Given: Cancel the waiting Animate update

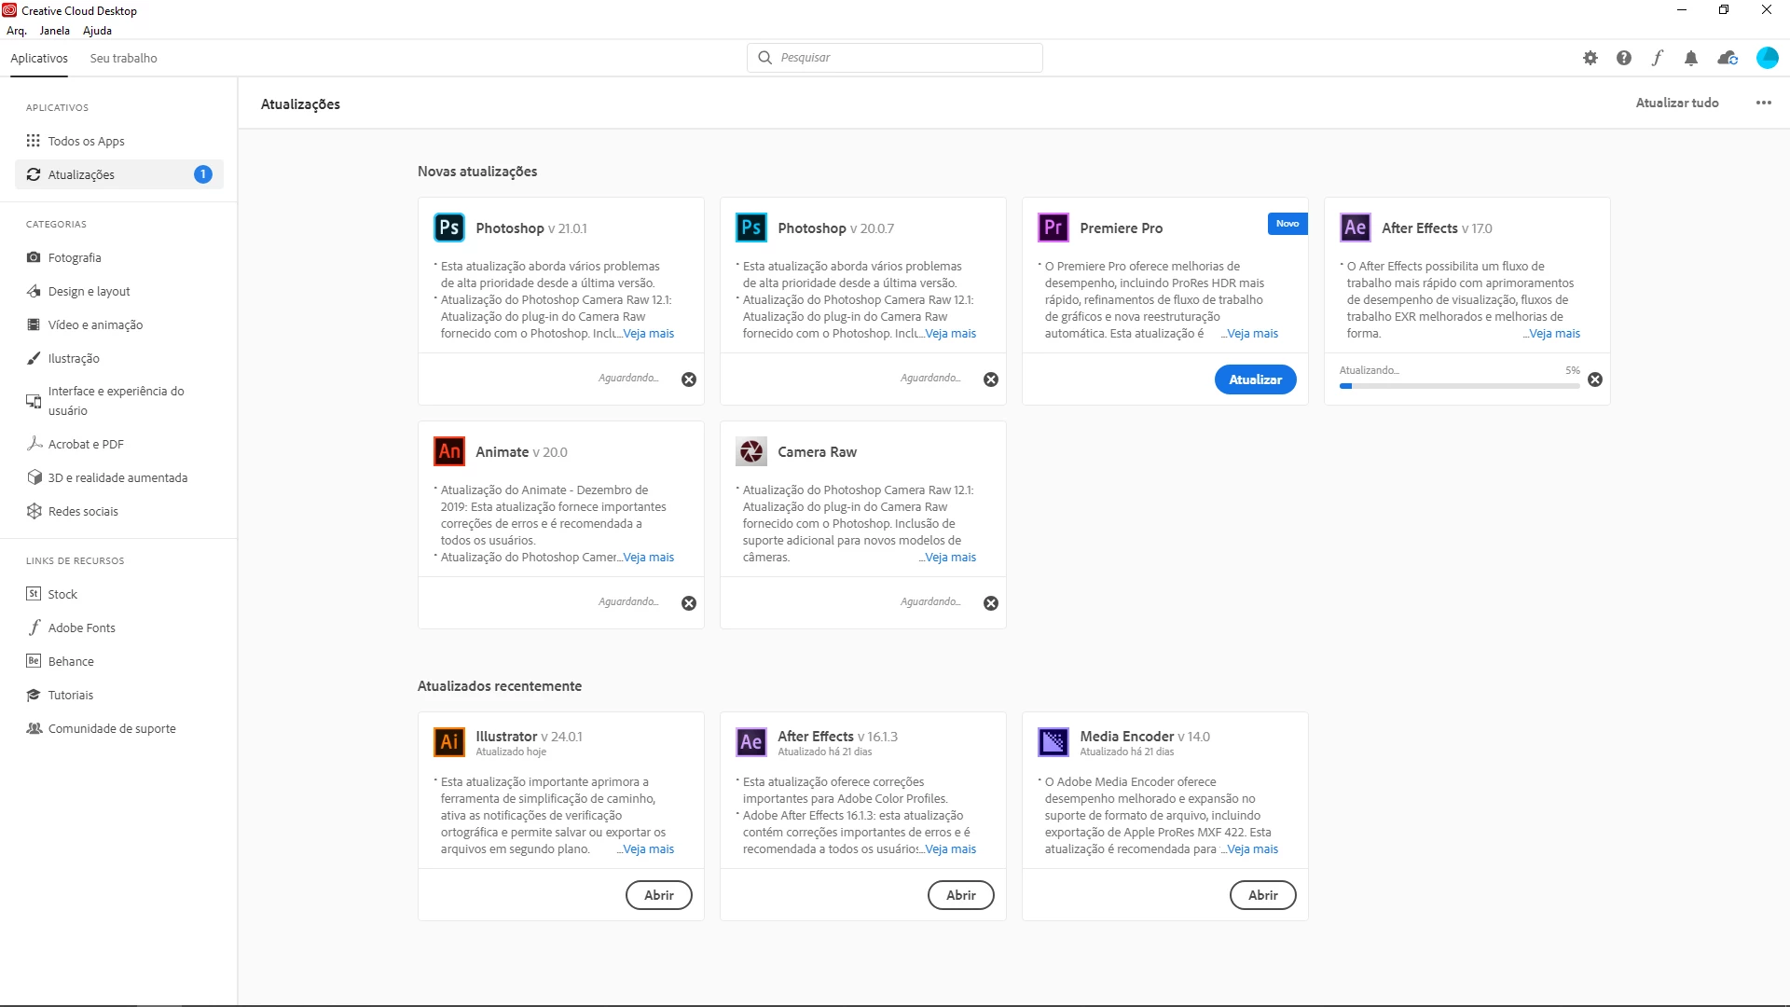Looking at the screenshot, I should pos(689,603).
